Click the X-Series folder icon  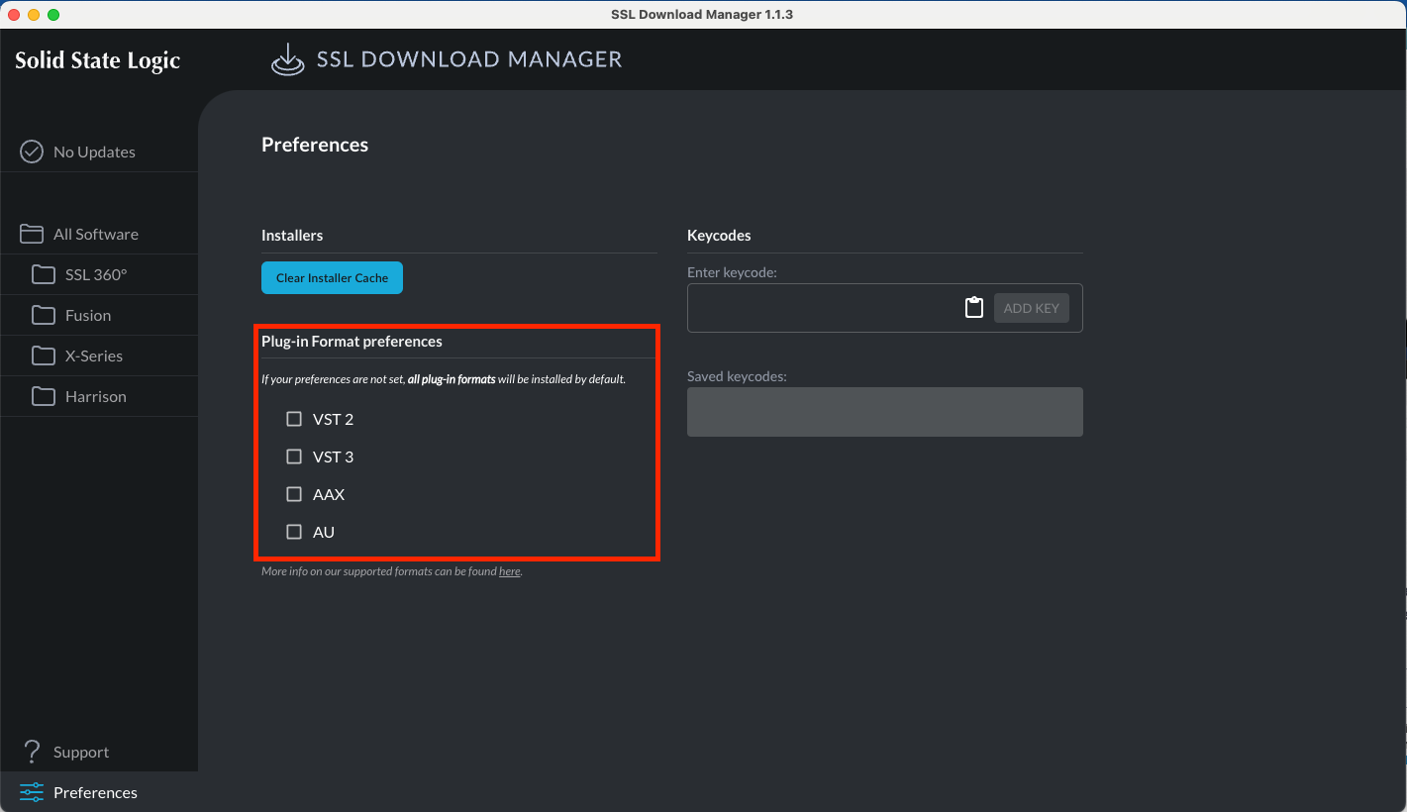[44, 355]
